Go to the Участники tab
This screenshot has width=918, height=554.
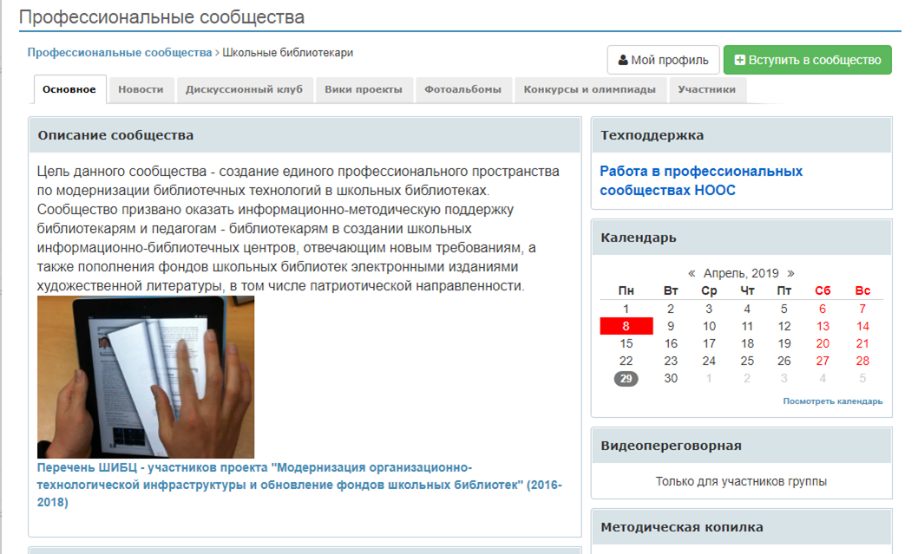(706, 89)
